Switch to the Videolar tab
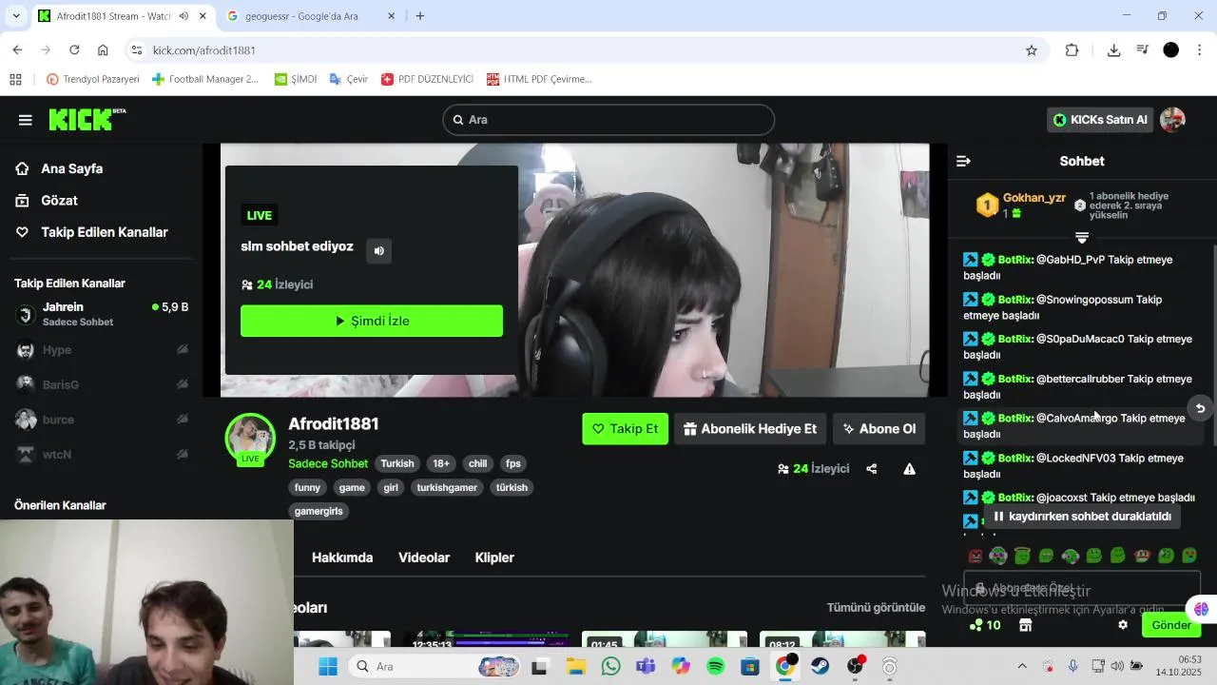The width and height of the screenshot is (1217, 685). 424,558
